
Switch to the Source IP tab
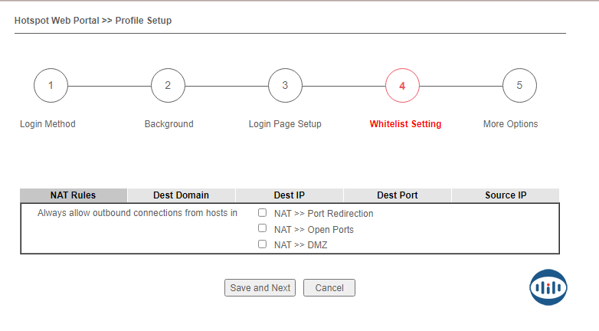click(506, 195)
